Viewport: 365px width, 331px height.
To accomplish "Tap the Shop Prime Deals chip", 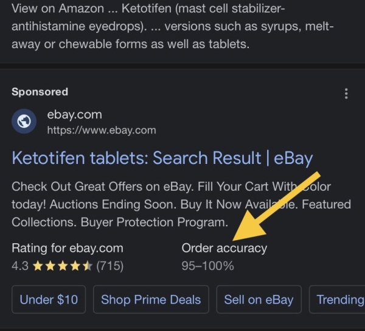I will point(151,299).
